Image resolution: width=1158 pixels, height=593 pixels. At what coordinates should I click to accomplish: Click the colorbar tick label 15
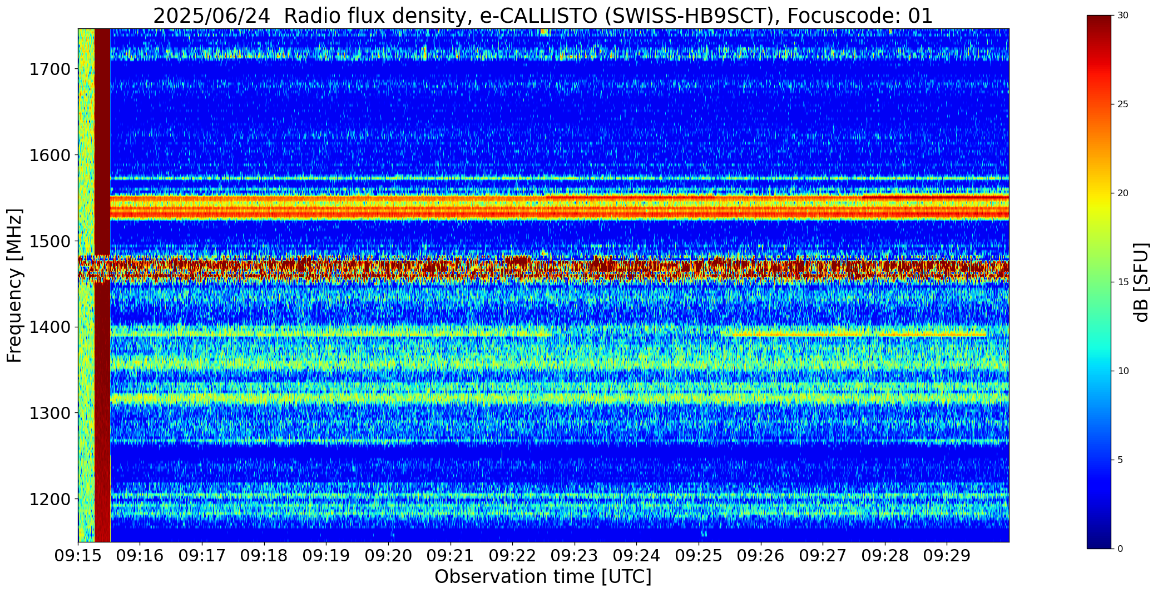click(1123, 282)
